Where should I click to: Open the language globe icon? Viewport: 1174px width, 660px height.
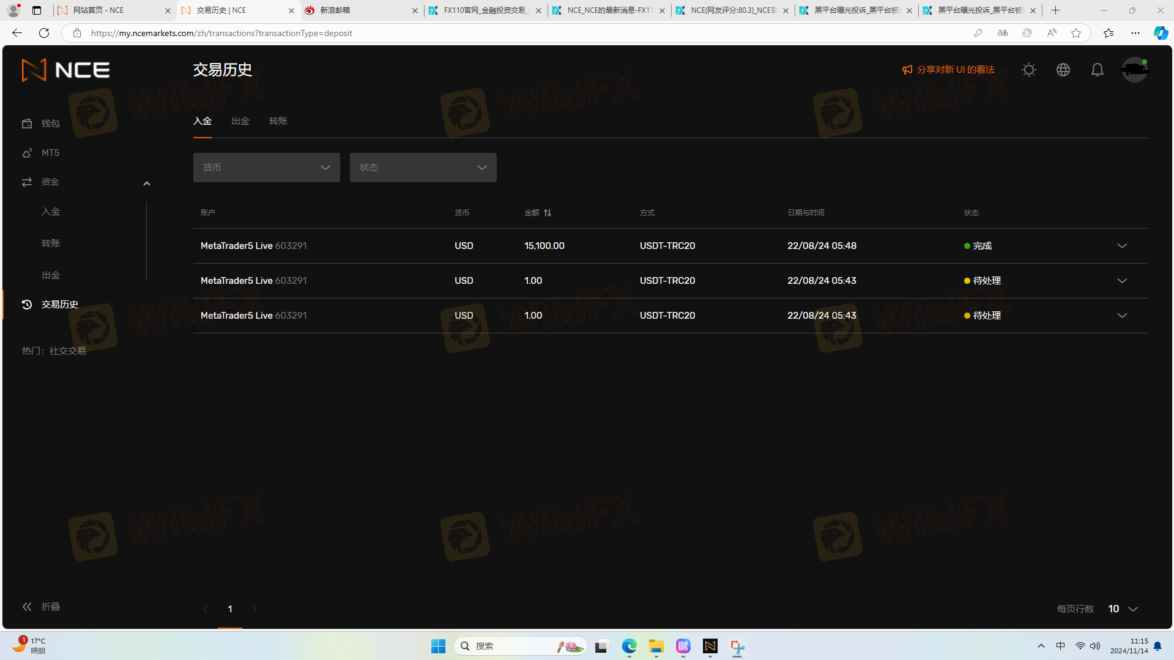pyautogui.click(x=1063, y=70)
